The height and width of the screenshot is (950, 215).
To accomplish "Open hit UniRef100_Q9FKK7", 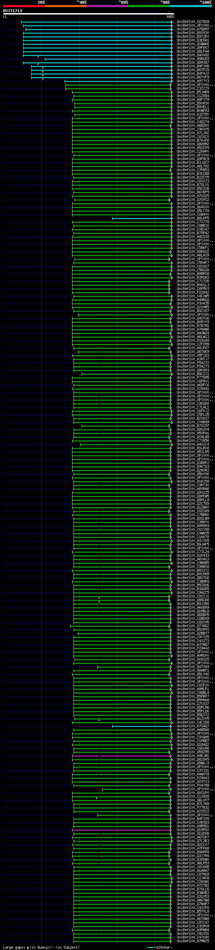I will (192, 48).
